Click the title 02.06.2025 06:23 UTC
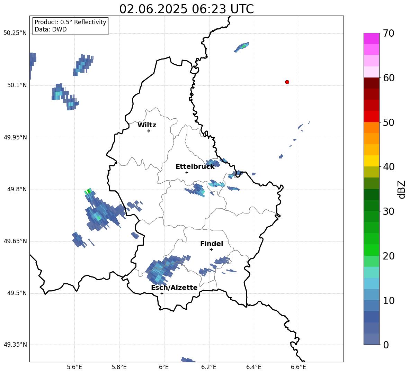 tap(186, 9)
